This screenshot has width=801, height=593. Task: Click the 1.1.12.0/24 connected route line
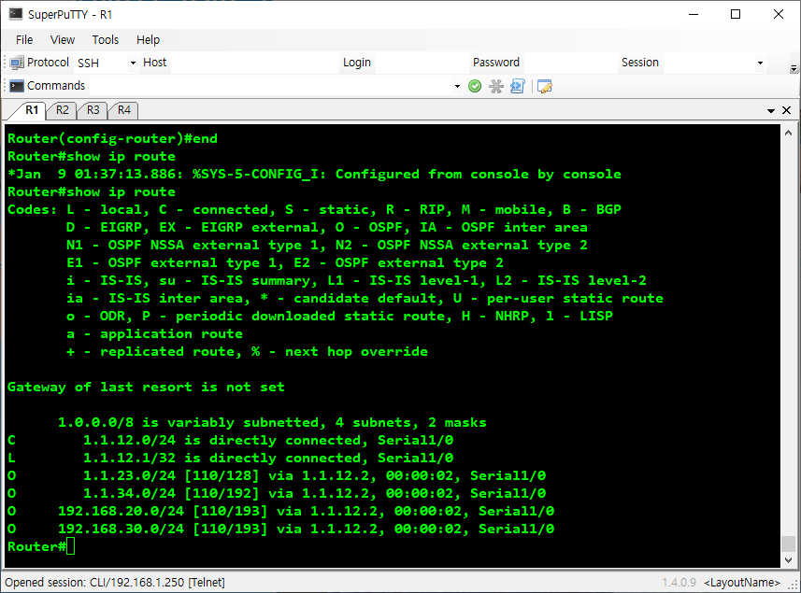pos(230,441)
